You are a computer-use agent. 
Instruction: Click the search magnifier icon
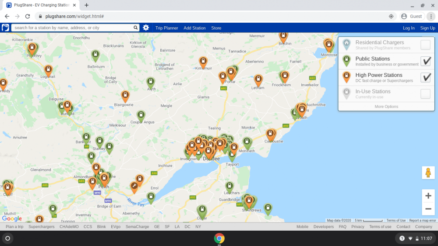tap(135, 28)
